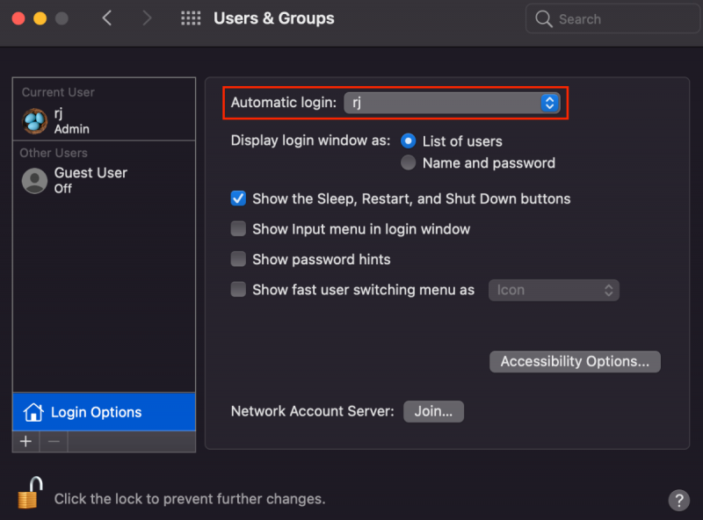703x520 pixels.
Task: Choose List of users radio option
Action: pyautogui.click(x=408, y=141)
